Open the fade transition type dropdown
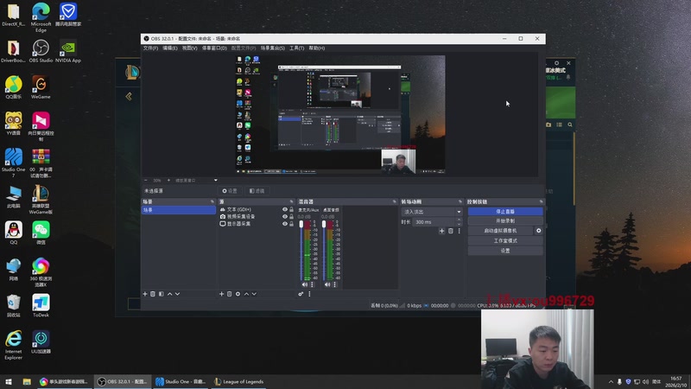Image resolution: width=691 pixels, height=389 pixels. click(431, 212)
